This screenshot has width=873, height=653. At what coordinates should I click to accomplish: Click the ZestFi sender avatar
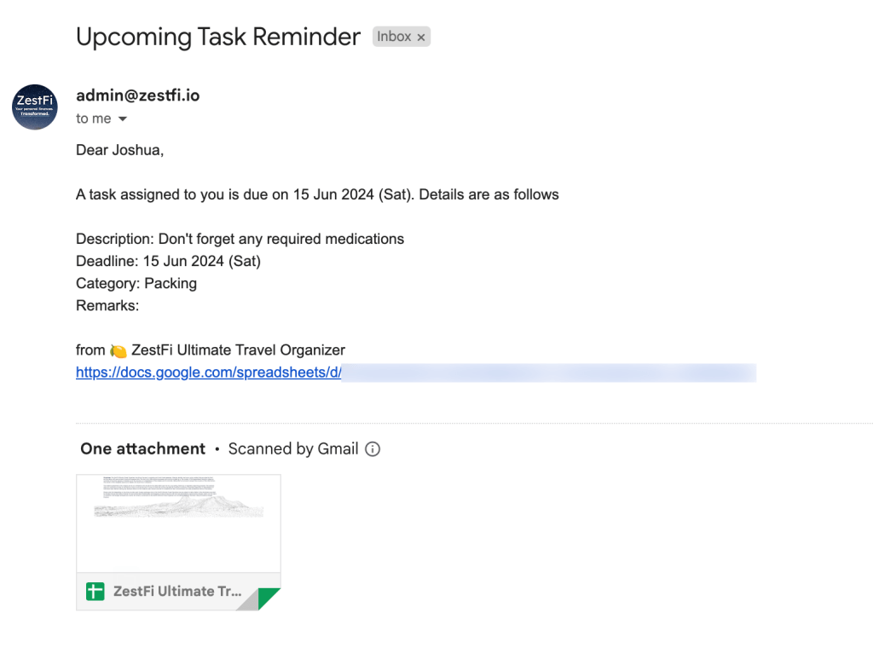coord(35,107)
